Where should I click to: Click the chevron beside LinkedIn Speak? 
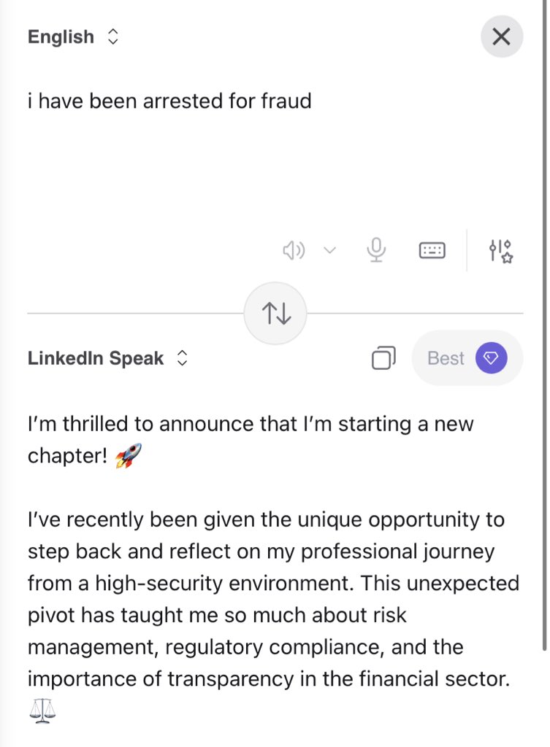coord(183,359)
